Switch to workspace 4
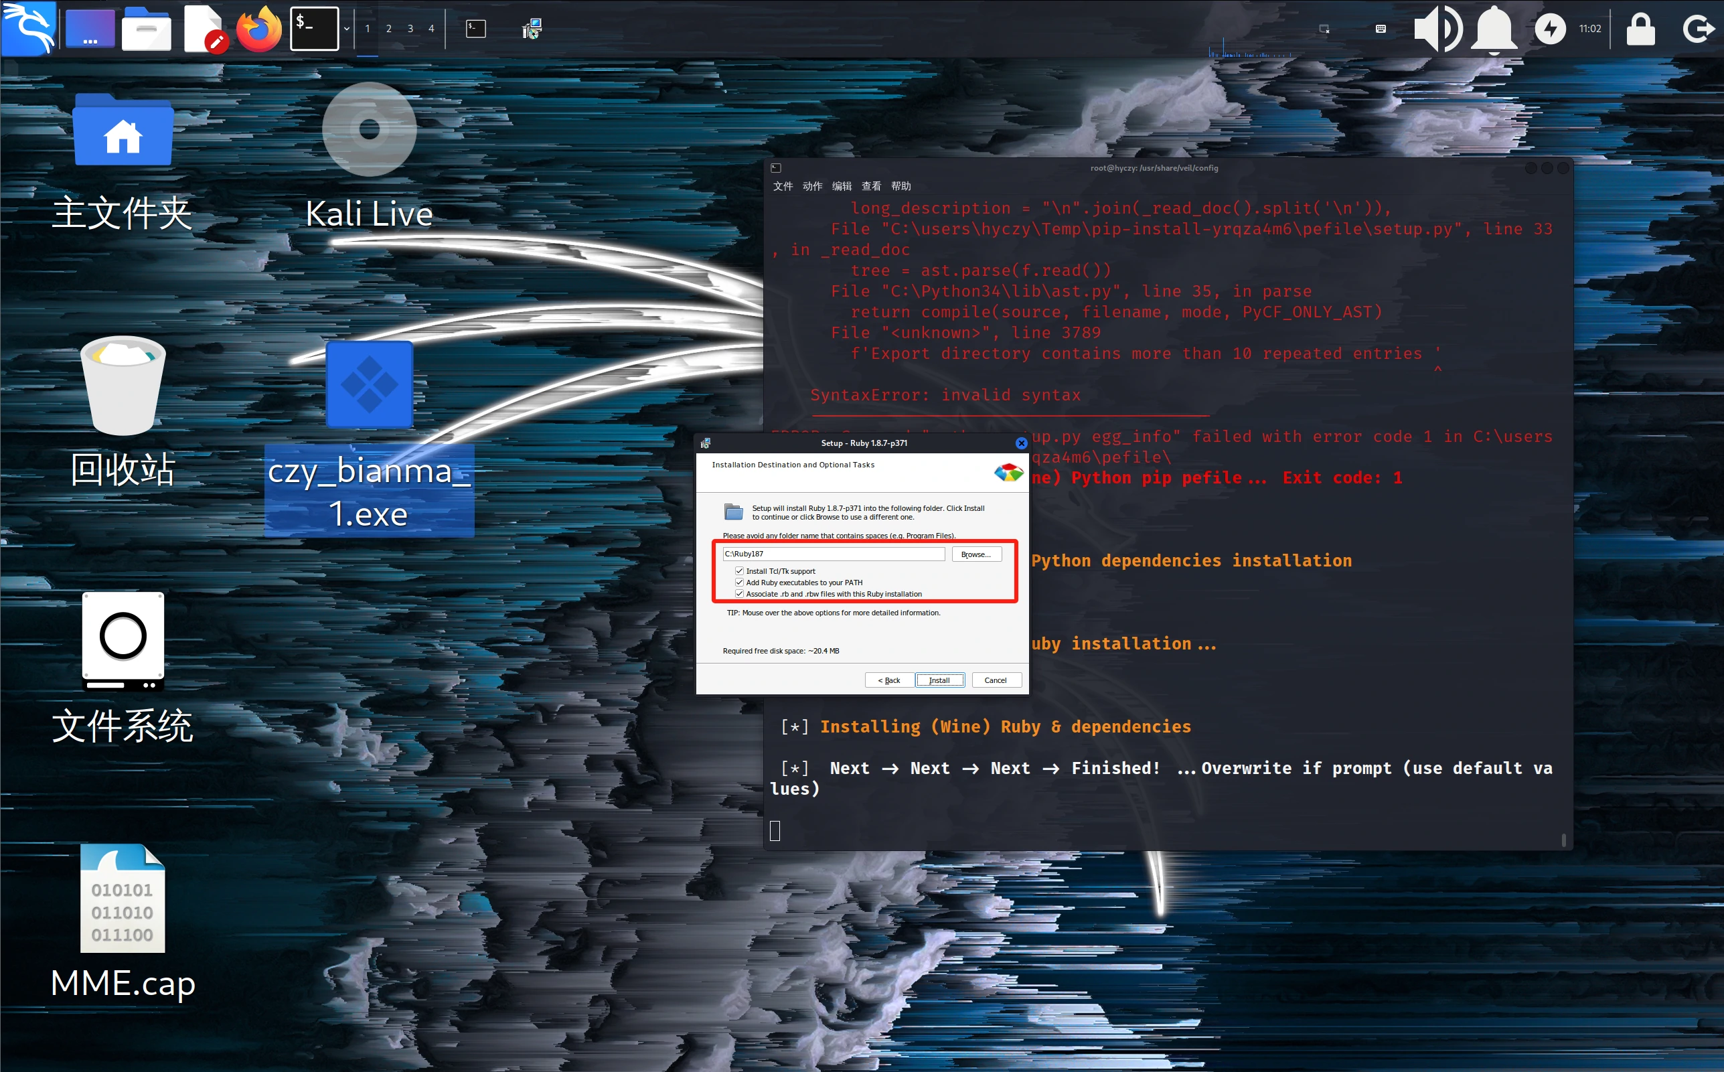This screenshot has width=1724, height=1072. [431, 29]
